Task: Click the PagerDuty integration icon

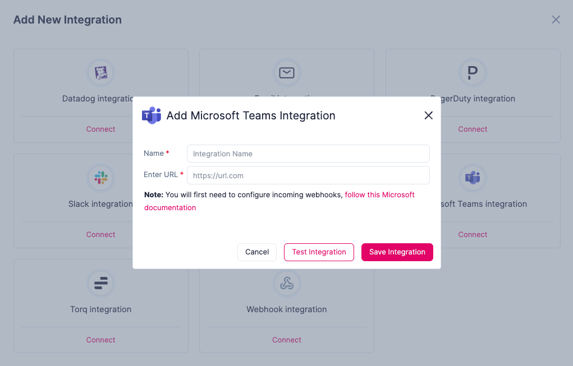Action: click(x=473, y=73)
